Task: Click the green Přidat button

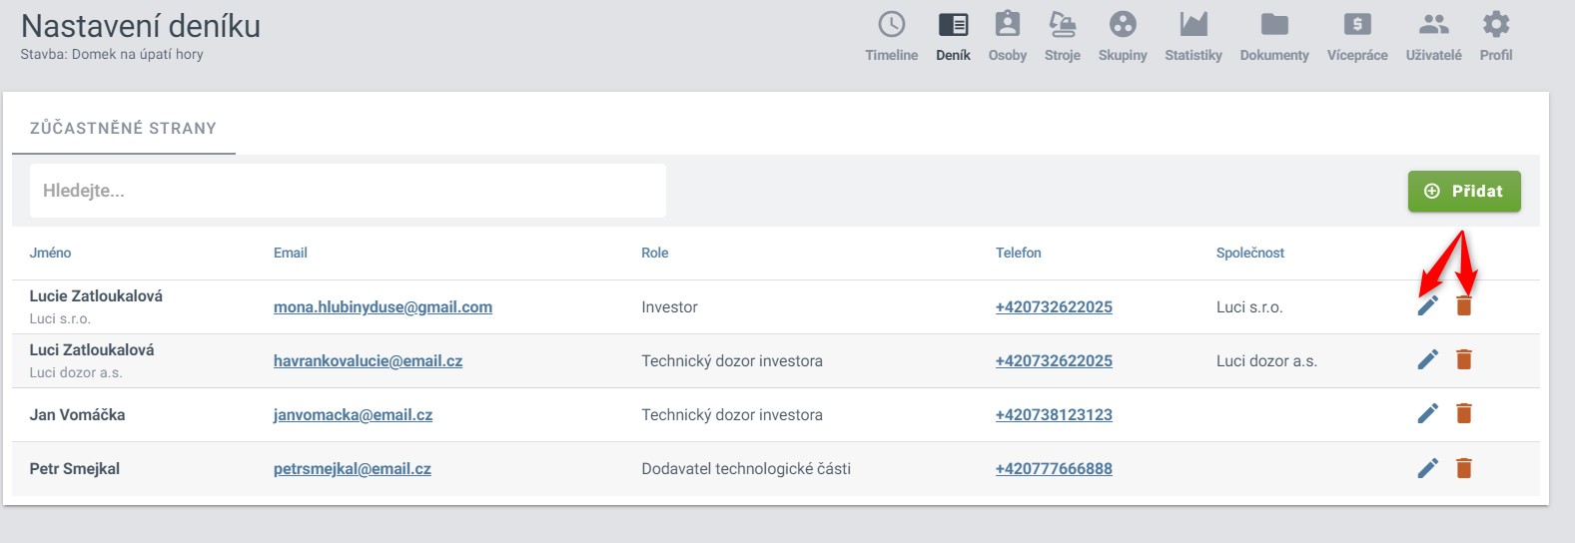Action: click(x=1464, y=191)
